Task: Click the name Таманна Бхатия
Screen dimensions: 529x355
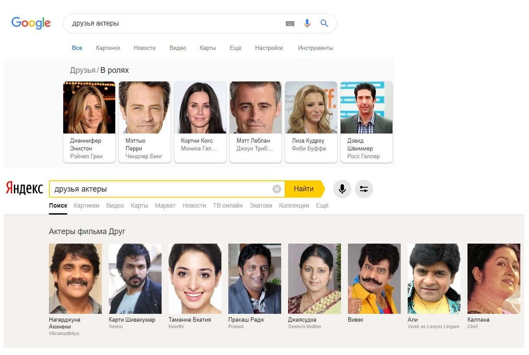Action: (190, 319)
